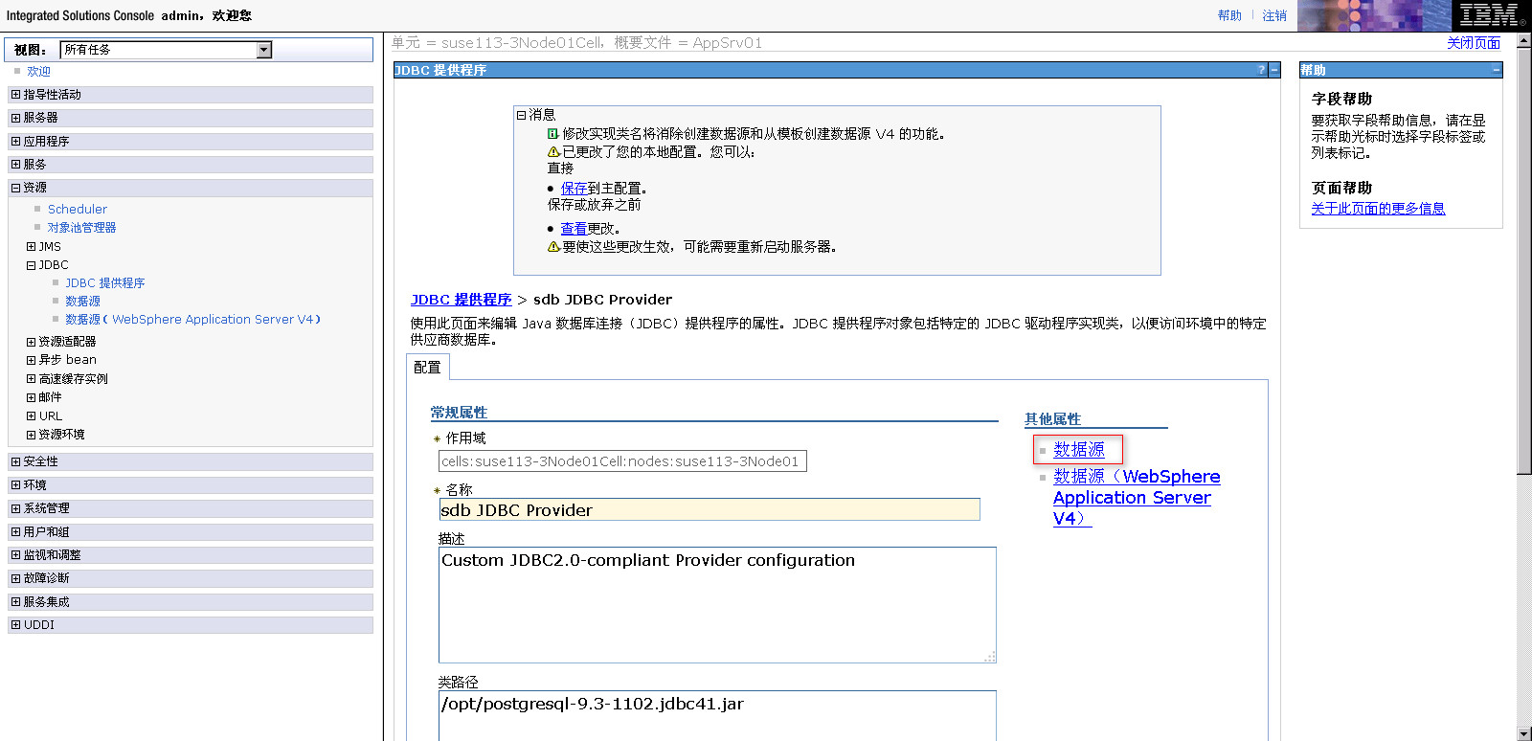The image size is (1532, 741).
Task: Click the 名称 field with sdb JDBC Provider
Action: pos(710,510)
